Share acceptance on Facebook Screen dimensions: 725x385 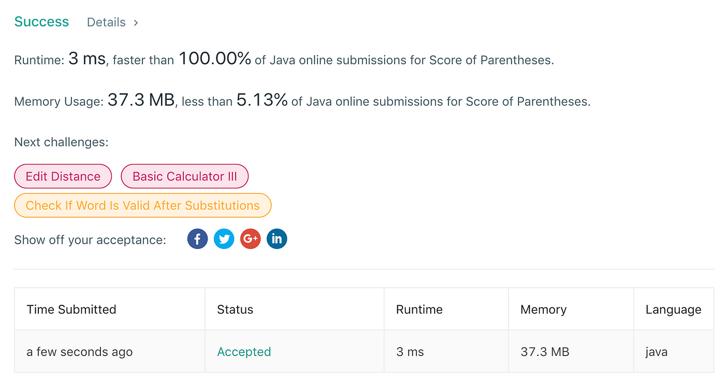point(197,239)
